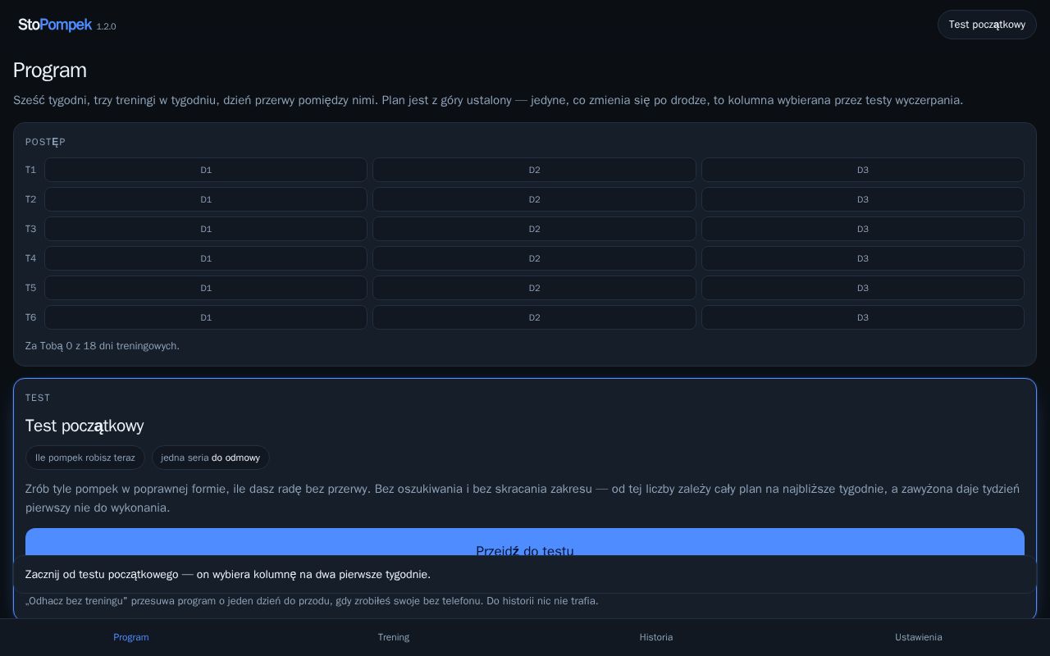
Task: Switch to the Program tab
Action: pos(131,637)
